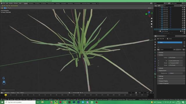186x104 pixels.
Task: Click the mesh icon of Plane.046 row
Action: (x=162, y=29)
